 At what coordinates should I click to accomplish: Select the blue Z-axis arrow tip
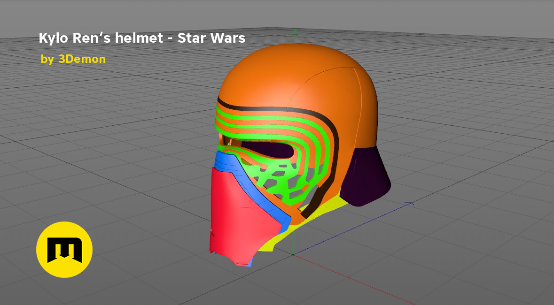click(x=411, y=204)
